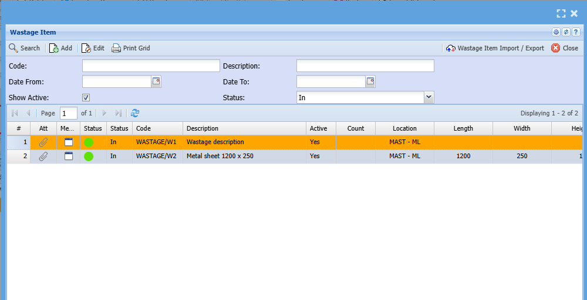
Task: Click the Search toolbar button
Action: (x=24, y=48)
